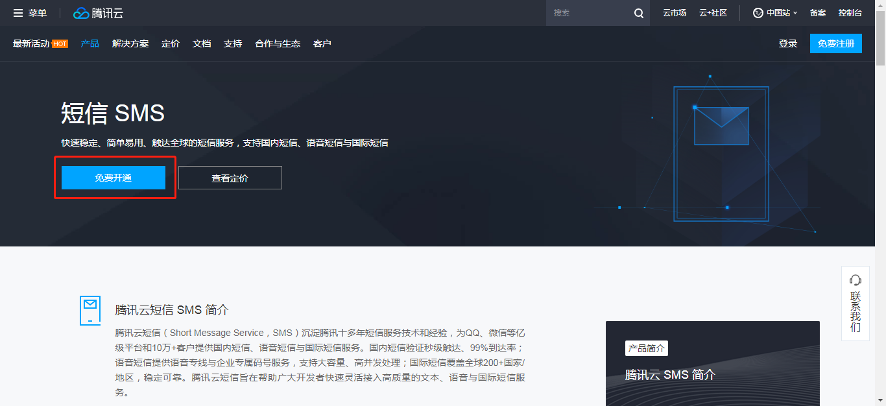886x406 pixels.
Task: Open 解决方案 menu item
Action: pyautogui.click(x=130, y=44)
